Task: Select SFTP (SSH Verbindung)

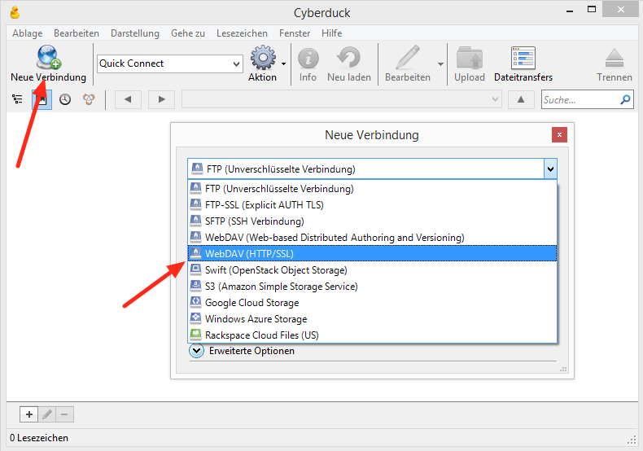Action: (x=372, y=221)
